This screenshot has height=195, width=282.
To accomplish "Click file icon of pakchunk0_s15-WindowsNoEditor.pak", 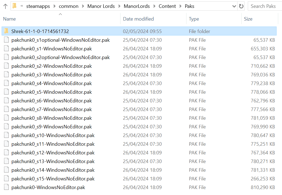I will tap(7, 178).
